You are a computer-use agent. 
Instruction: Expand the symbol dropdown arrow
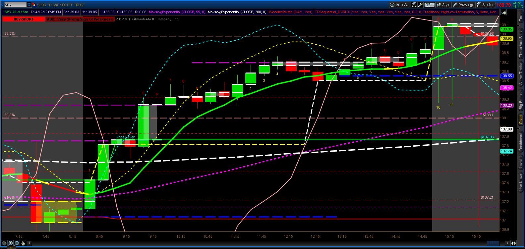(29, 5)
